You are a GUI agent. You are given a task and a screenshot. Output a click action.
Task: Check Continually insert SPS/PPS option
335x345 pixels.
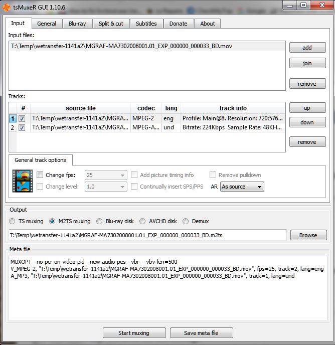[x=134, y=187]
